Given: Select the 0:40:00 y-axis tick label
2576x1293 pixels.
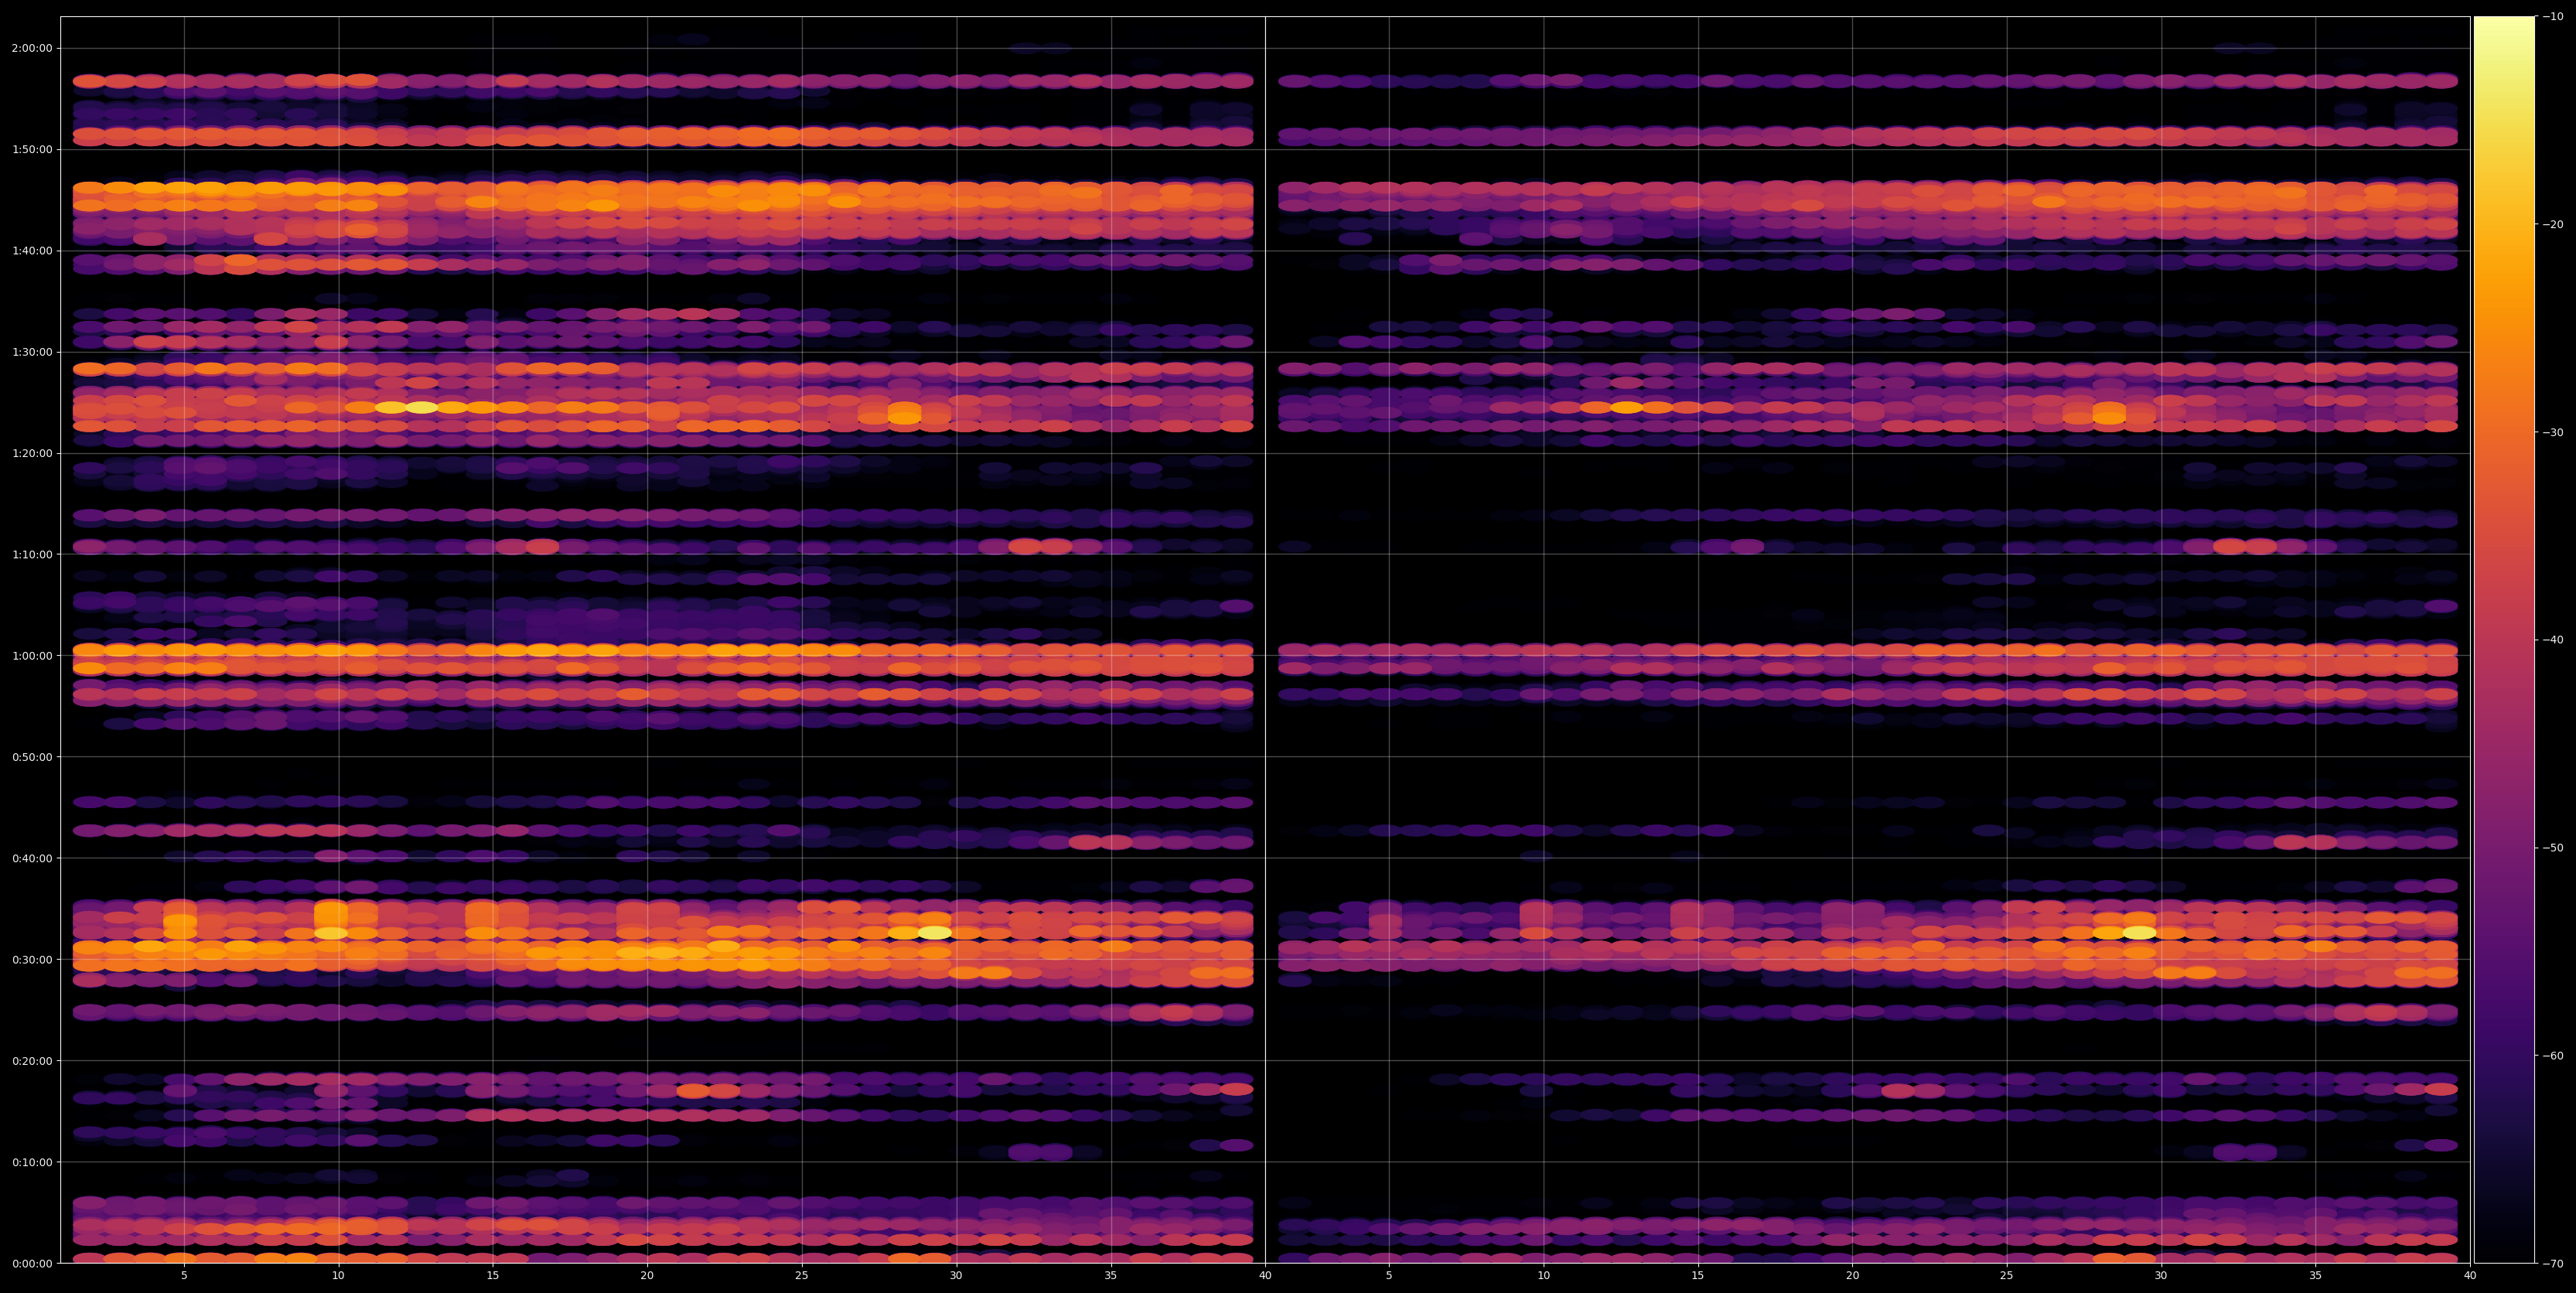Looking at the screenshot, I should click(x=32, y=858).
